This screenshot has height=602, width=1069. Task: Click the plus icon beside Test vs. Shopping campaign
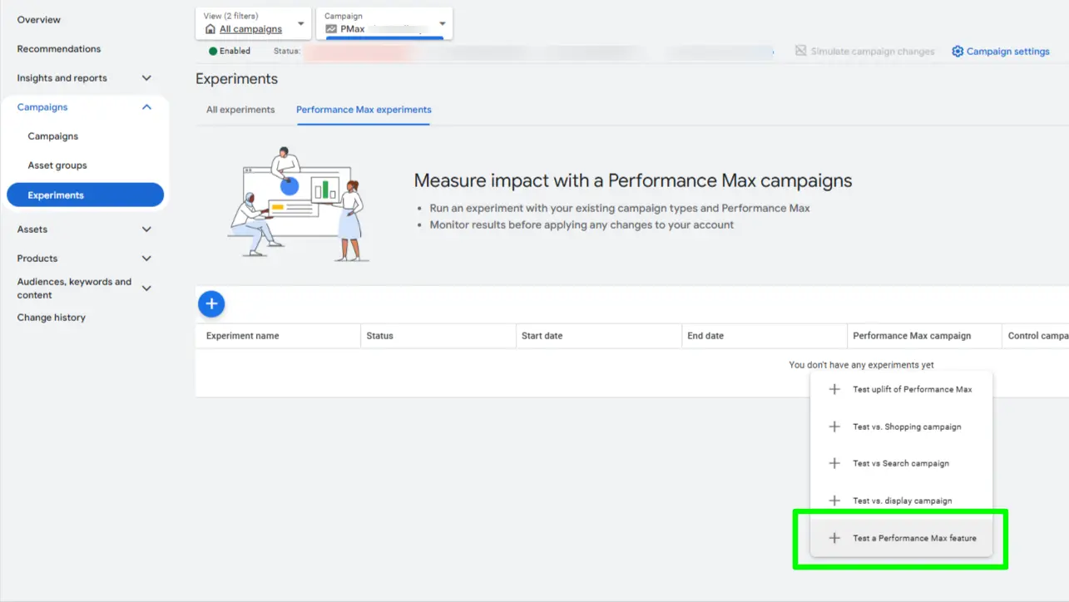coord(834,427)
